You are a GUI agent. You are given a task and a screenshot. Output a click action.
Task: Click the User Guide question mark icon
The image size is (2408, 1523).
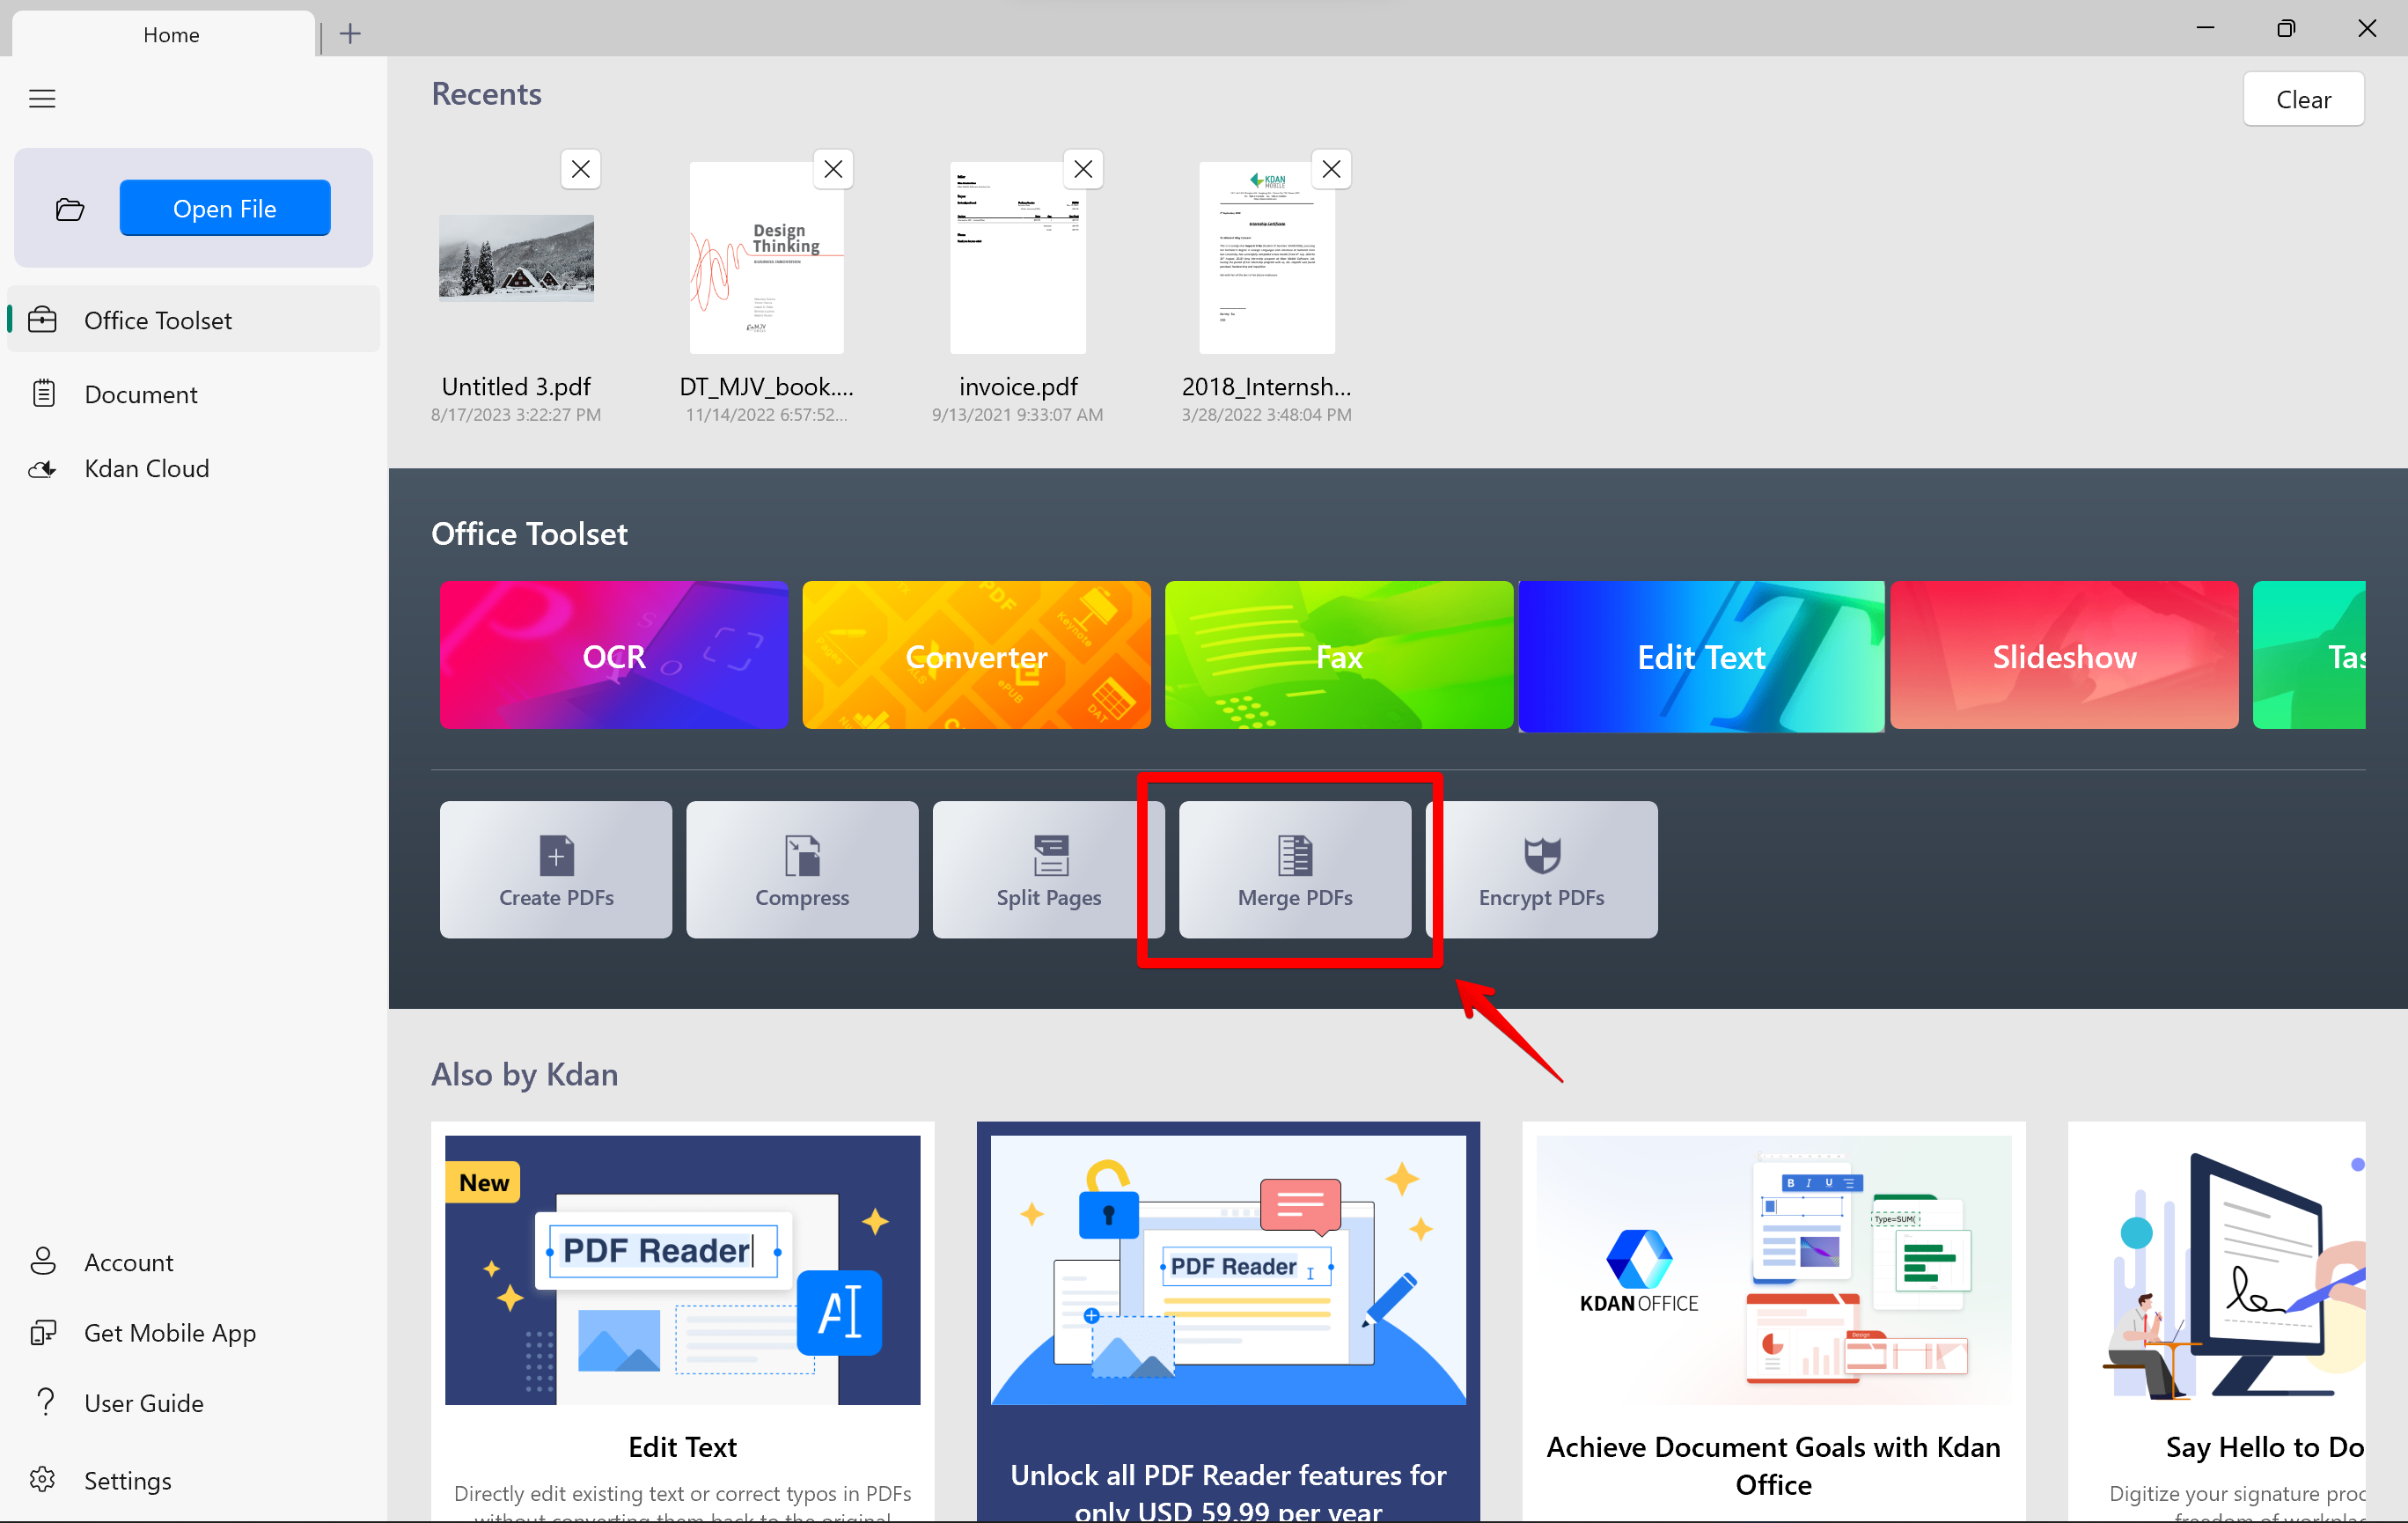[44, 1402]
